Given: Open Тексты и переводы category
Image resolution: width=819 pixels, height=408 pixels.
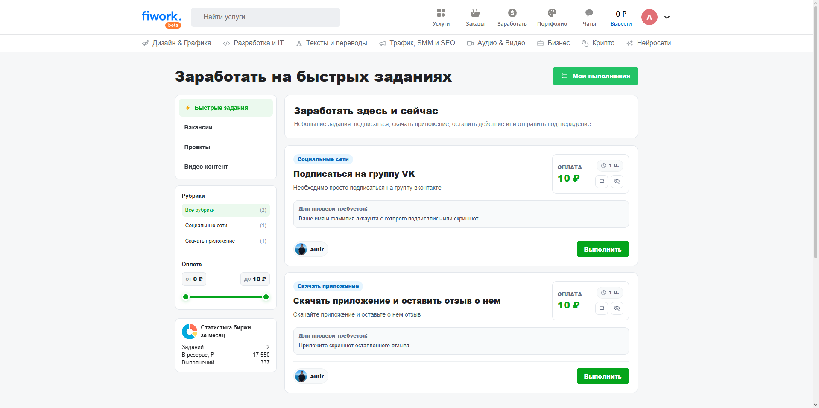Looking at the screenshot, I should click(x=332, y=43).
